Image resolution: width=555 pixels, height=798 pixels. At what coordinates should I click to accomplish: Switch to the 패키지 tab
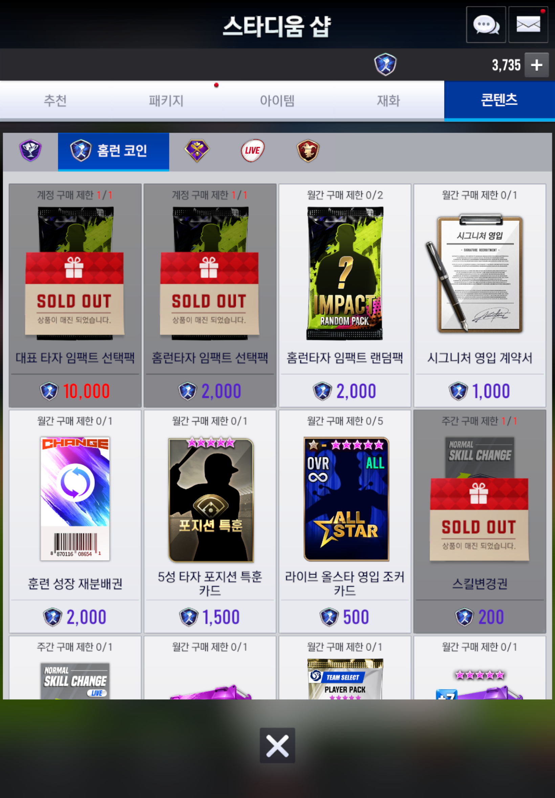(166, 100)
